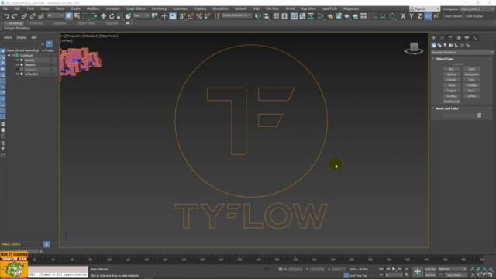Open the reference coordinate system View dropdown
This screenshot has height=279, width=496.
pyautogui.click(x=141, y=15)
